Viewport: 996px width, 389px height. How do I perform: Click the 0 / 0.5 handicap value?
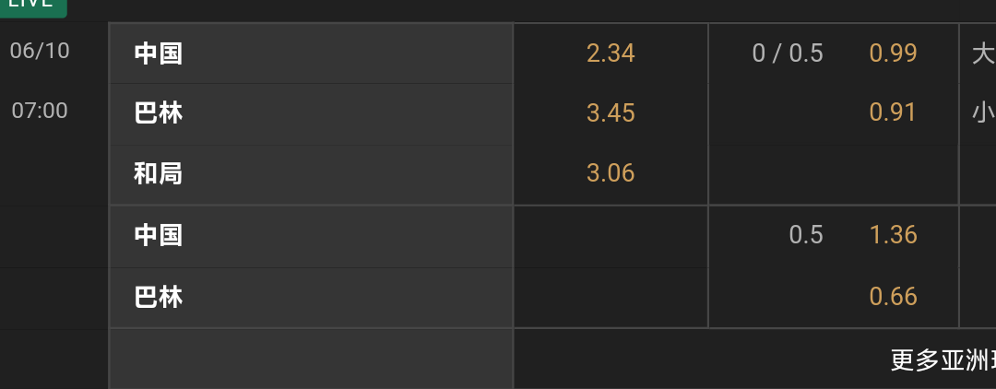(788, 53)
